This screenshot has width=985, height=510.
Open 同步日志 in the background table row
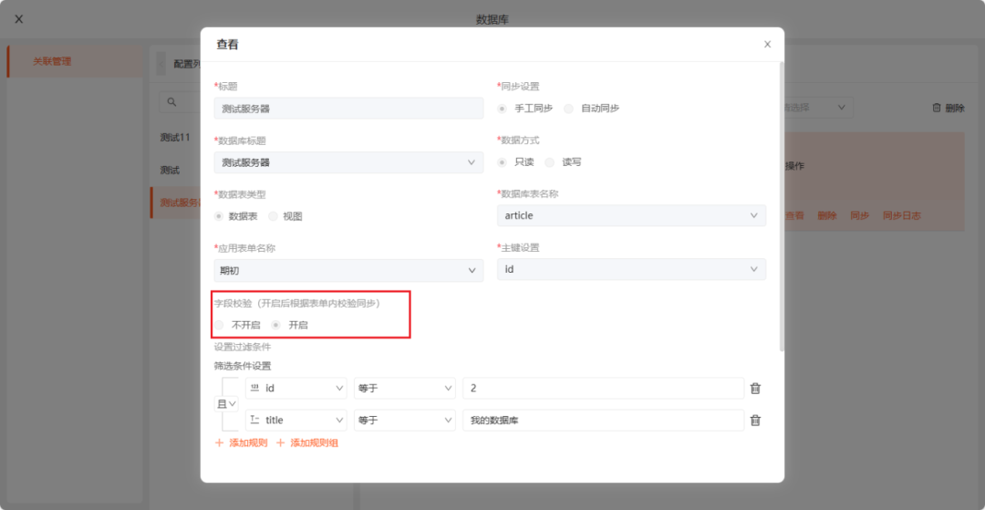click(902, 215)
